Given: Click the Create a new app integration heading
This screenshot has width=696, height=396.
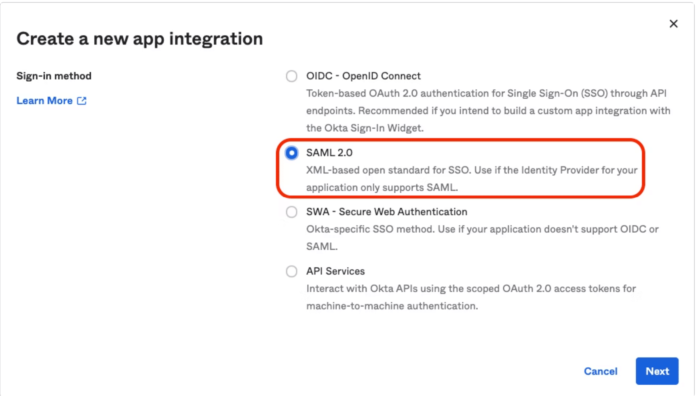Looking at the screenshot, I should (139, 39).
